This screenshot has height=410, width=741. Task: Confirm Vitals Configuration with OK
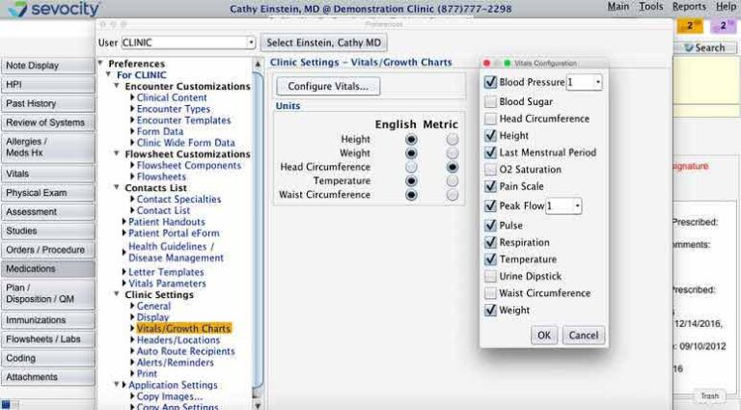pyautogui.click(x=544, y=336)
